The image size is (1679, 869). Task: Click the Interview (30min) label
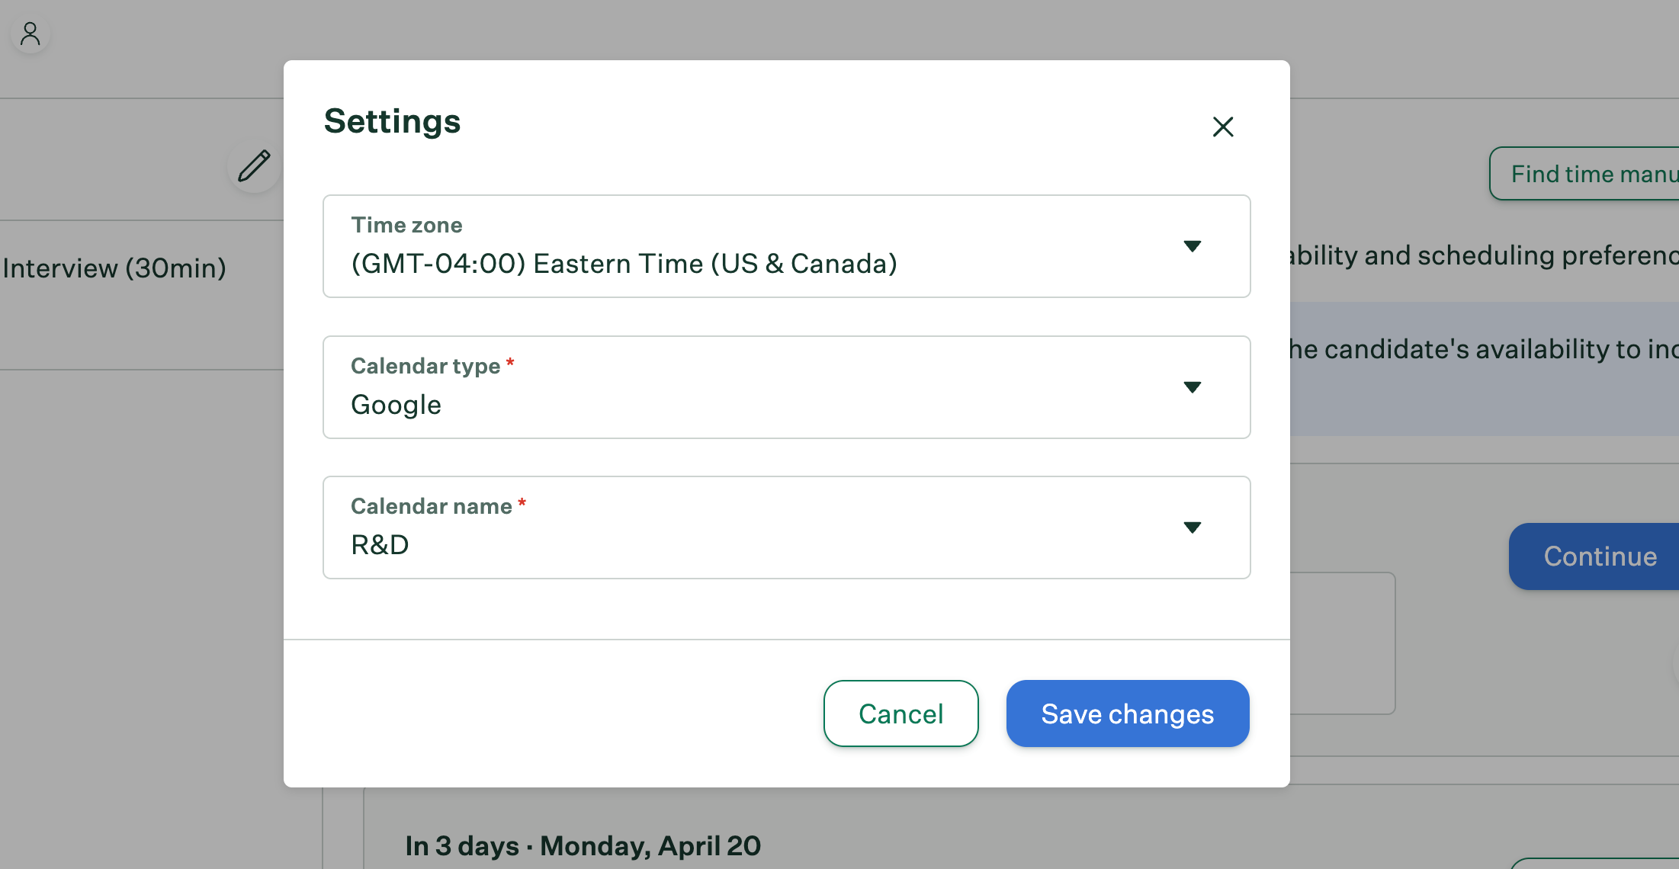(114, 268)
